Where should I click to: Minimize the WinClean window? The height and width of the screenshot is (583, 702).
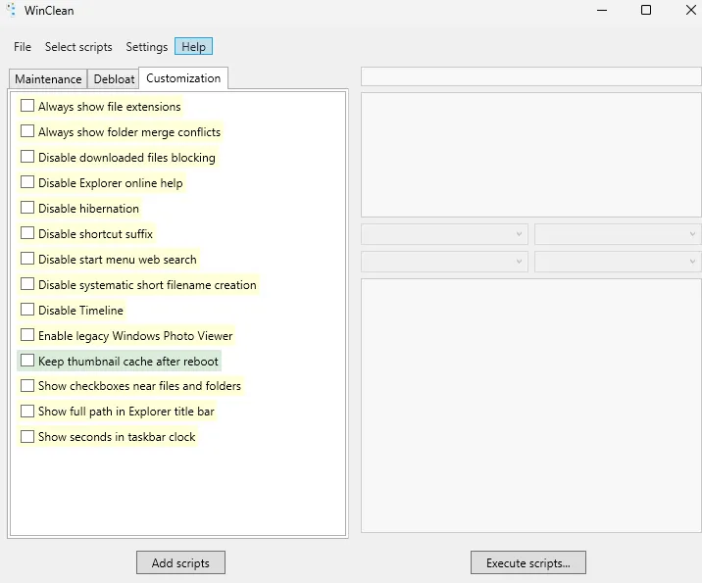coord(600,11)
